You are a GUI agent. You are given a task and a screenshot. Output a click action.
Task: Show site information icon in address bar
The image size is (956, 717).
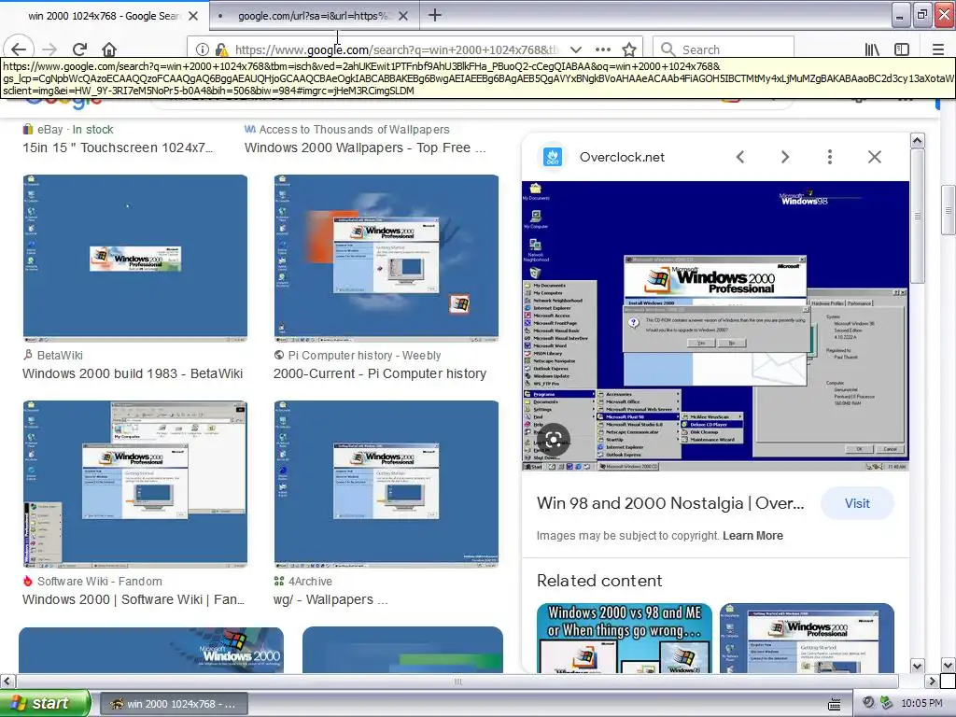203,49
